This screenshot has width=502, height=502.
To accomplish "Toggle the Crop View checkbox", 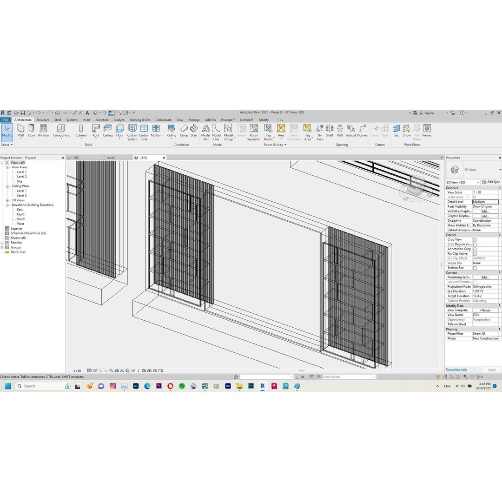I will pyautogui.click(x=475, y=239).
